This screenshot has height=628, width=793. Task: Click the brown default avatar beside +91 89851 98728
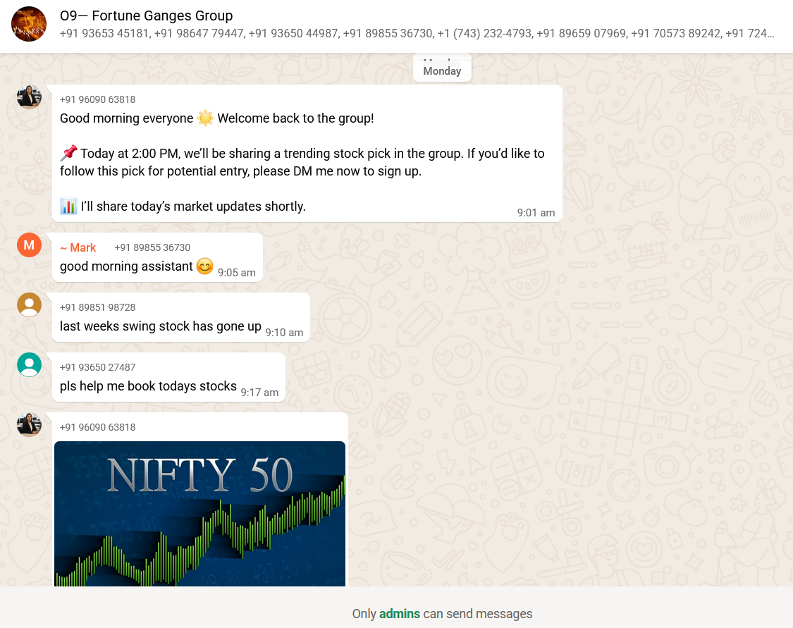click(x=30, y=305)
